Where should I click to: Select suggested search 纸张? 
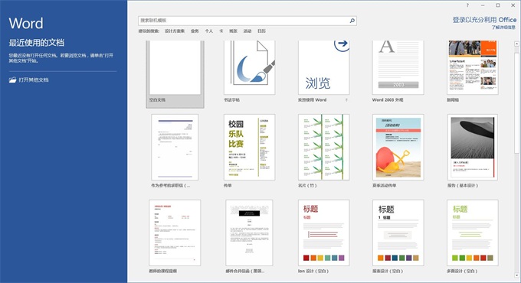(233, 31)
